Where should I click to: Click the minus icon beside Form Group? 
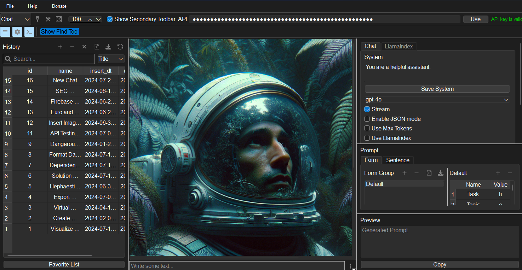click(417, 173)
